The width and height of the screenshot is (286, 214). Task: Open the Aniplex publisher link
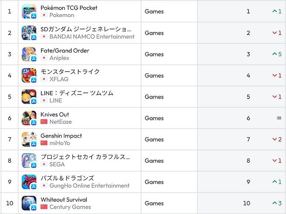pyautogui.click(x=59, y=58)
